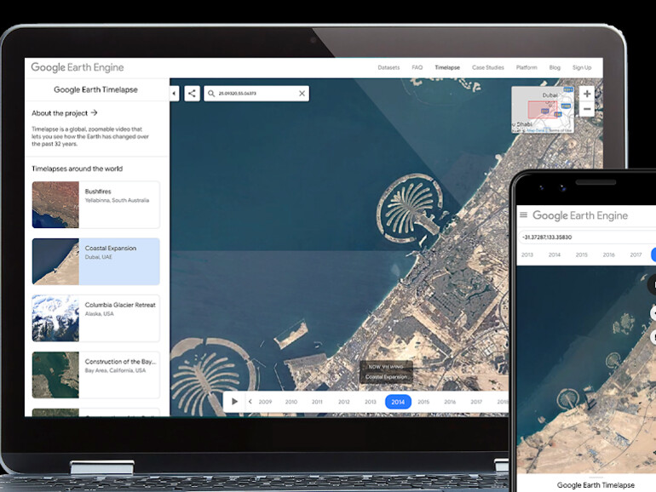Click Google Earth Engine title on phone
Viewport: 656px width, 492px height.
coord(580,215)
